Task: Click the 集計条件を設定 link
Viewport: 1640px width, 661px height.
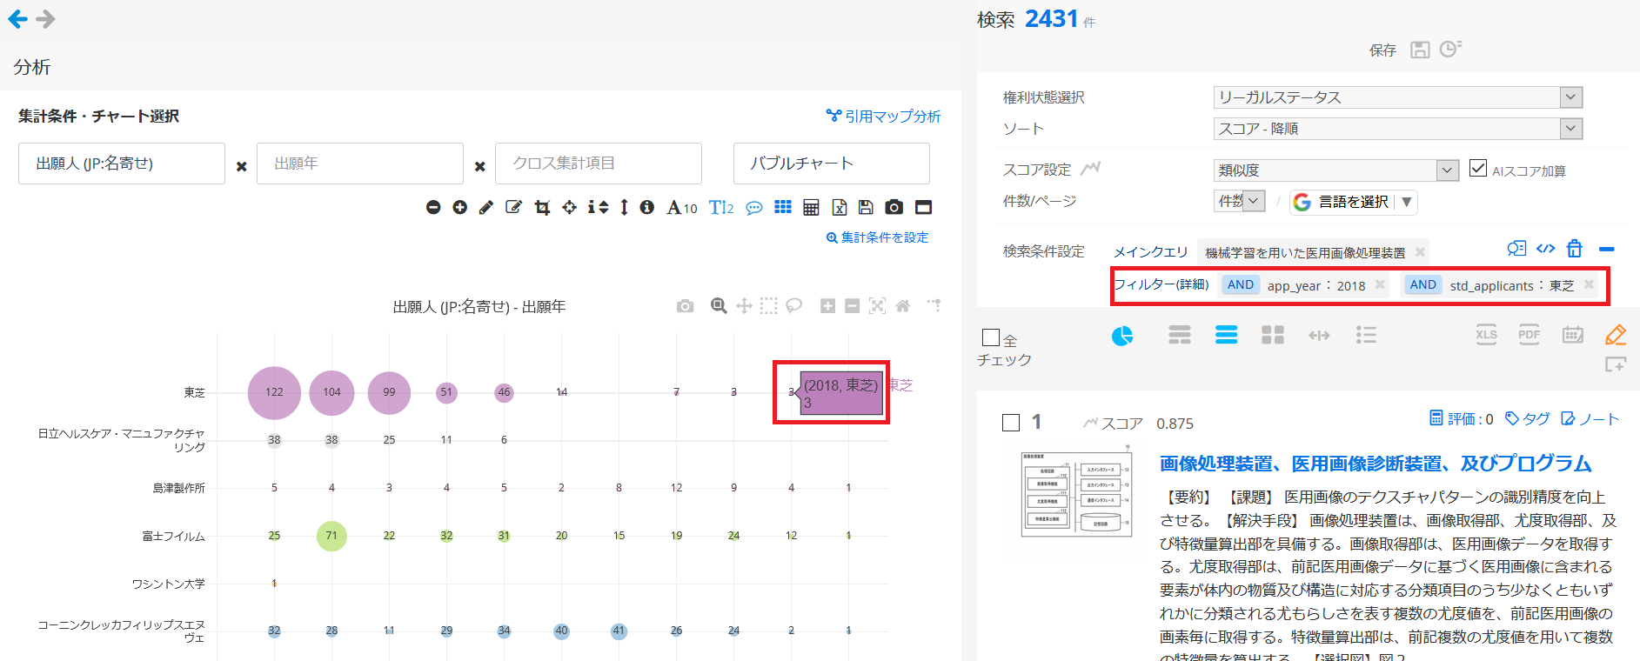Action: [878, 237]
